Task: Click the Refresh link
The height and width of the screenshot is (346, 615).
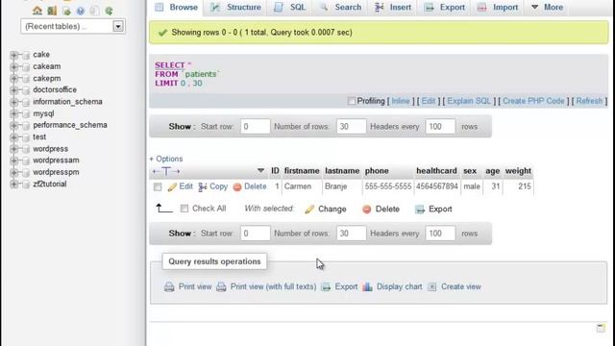Action: (x=589, y=101)
